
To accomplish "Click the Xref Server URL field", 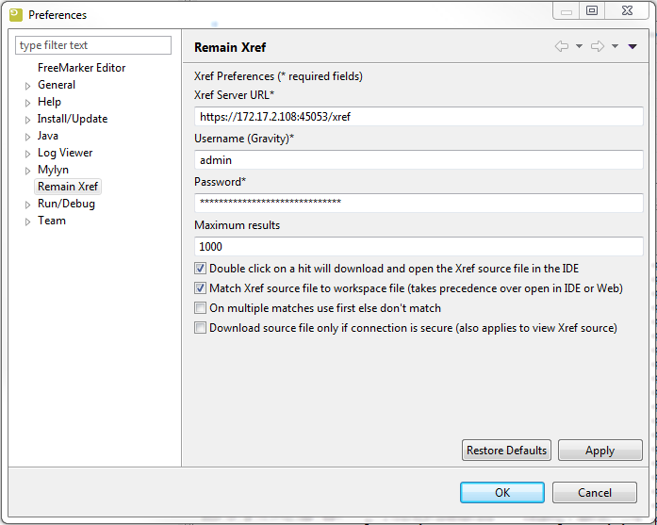I will coord(419,117).
